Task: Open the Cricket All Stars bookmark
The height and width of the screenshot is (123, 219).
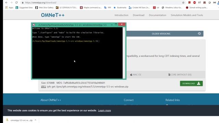Action: [x=139, y=8]
